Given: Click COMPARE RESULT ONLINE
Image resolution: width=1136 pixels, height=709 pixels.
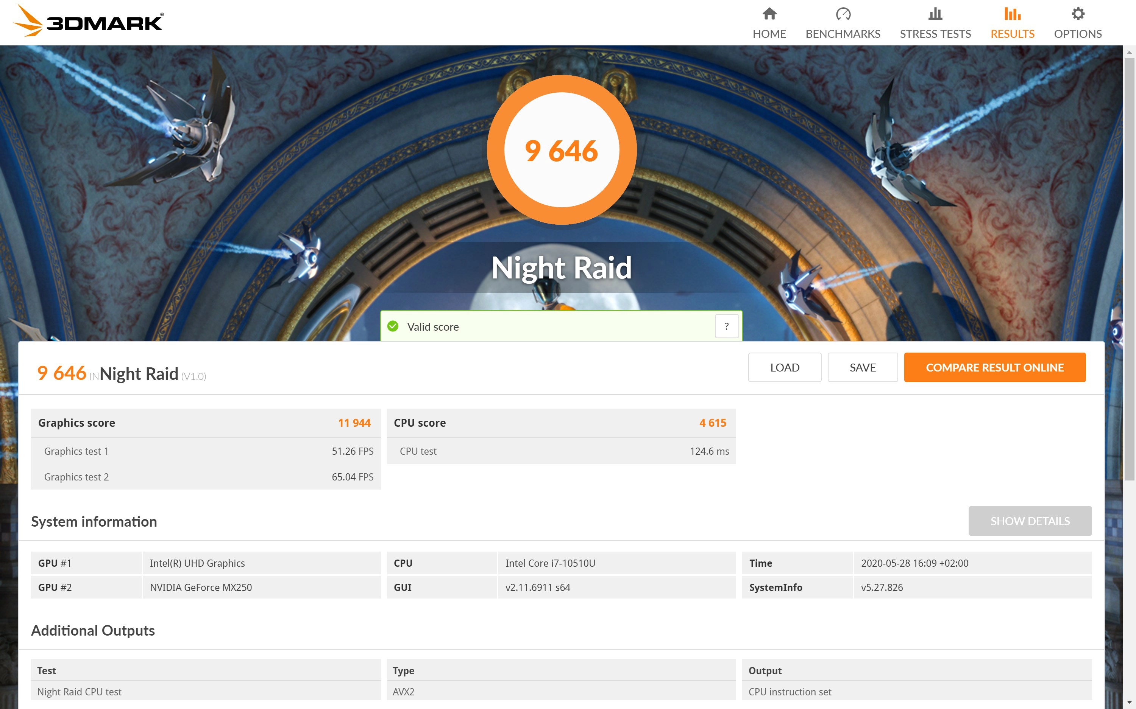Looking at the screenshot, I should coord(995,367).
